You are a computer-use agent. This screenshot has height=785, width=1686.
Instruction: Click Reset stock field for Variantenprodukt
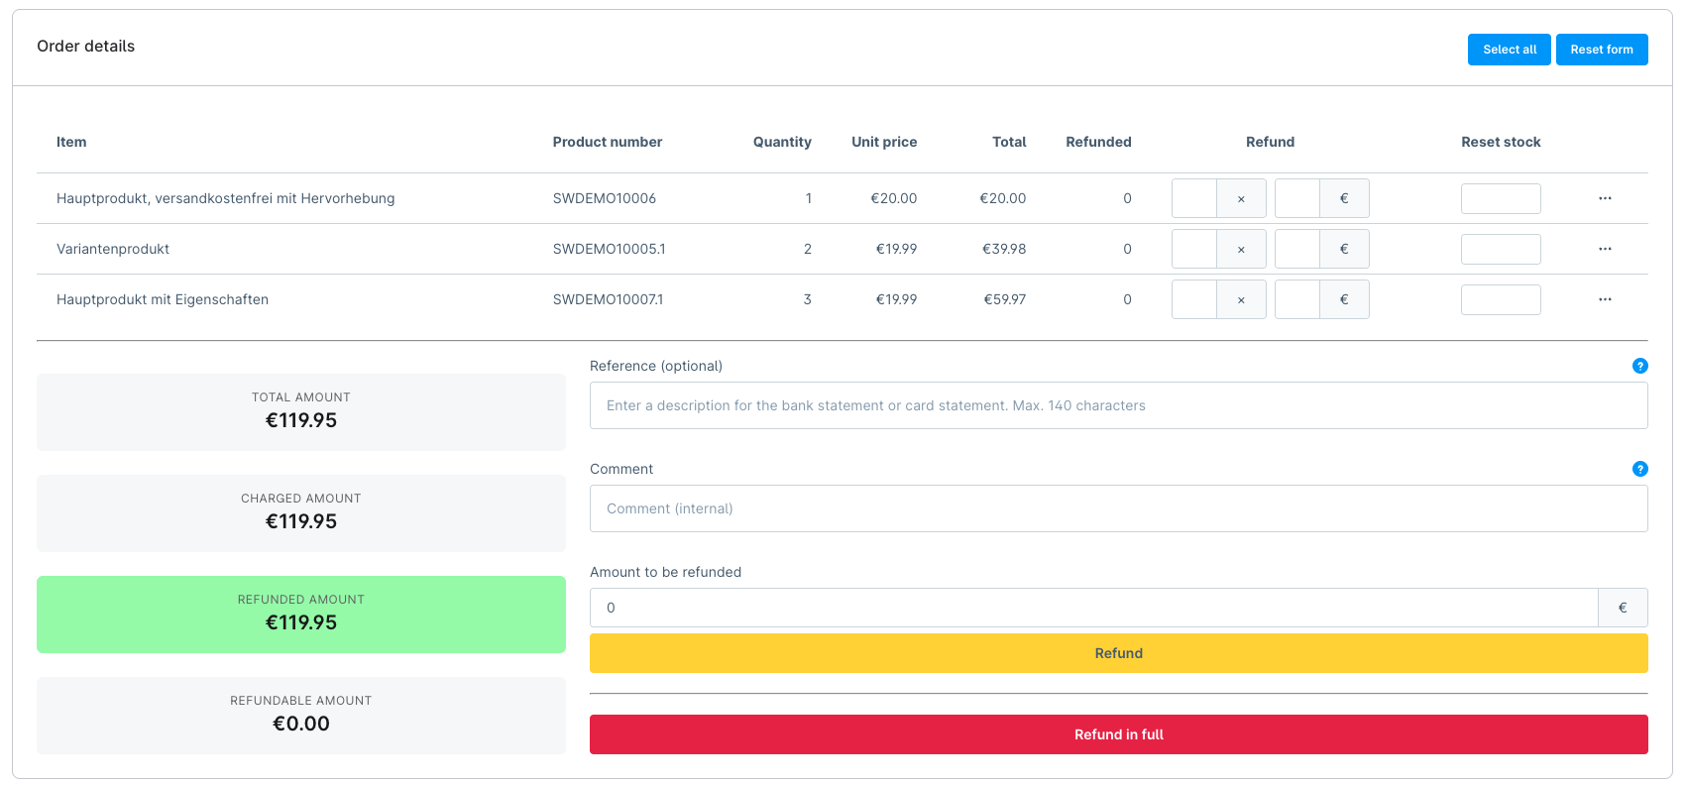1501,249
